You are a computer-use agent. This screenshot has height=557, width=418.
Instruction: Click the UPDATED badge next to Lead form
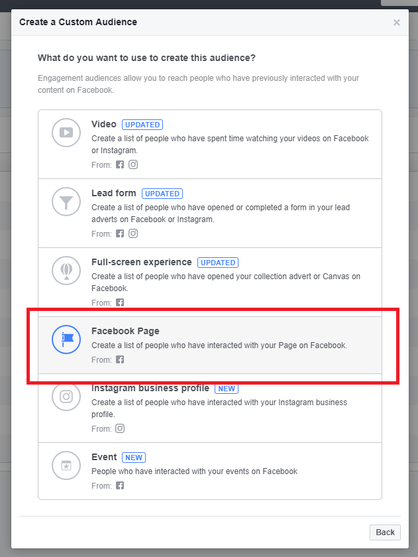(x=162, y=193)
